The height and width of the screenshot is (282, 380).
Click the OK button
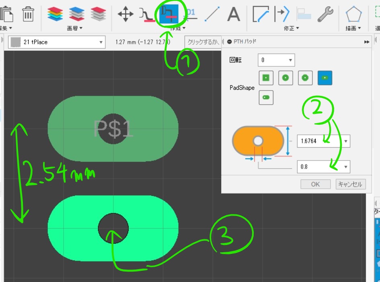[315, 184]
